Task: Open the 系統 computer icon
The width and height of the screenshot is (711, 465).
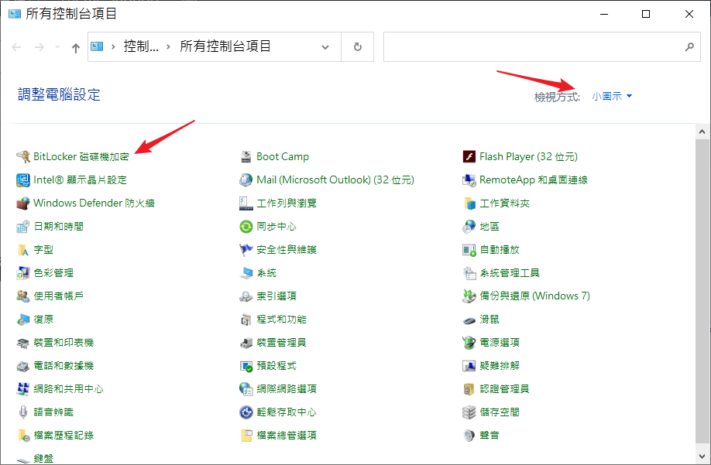Action: pos(246,272)
